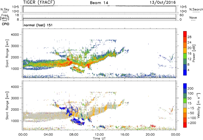Viewport: 203px width, 140px height.
Task: Click the blue top of the velocity colorbar
Action: coord(185,86)
